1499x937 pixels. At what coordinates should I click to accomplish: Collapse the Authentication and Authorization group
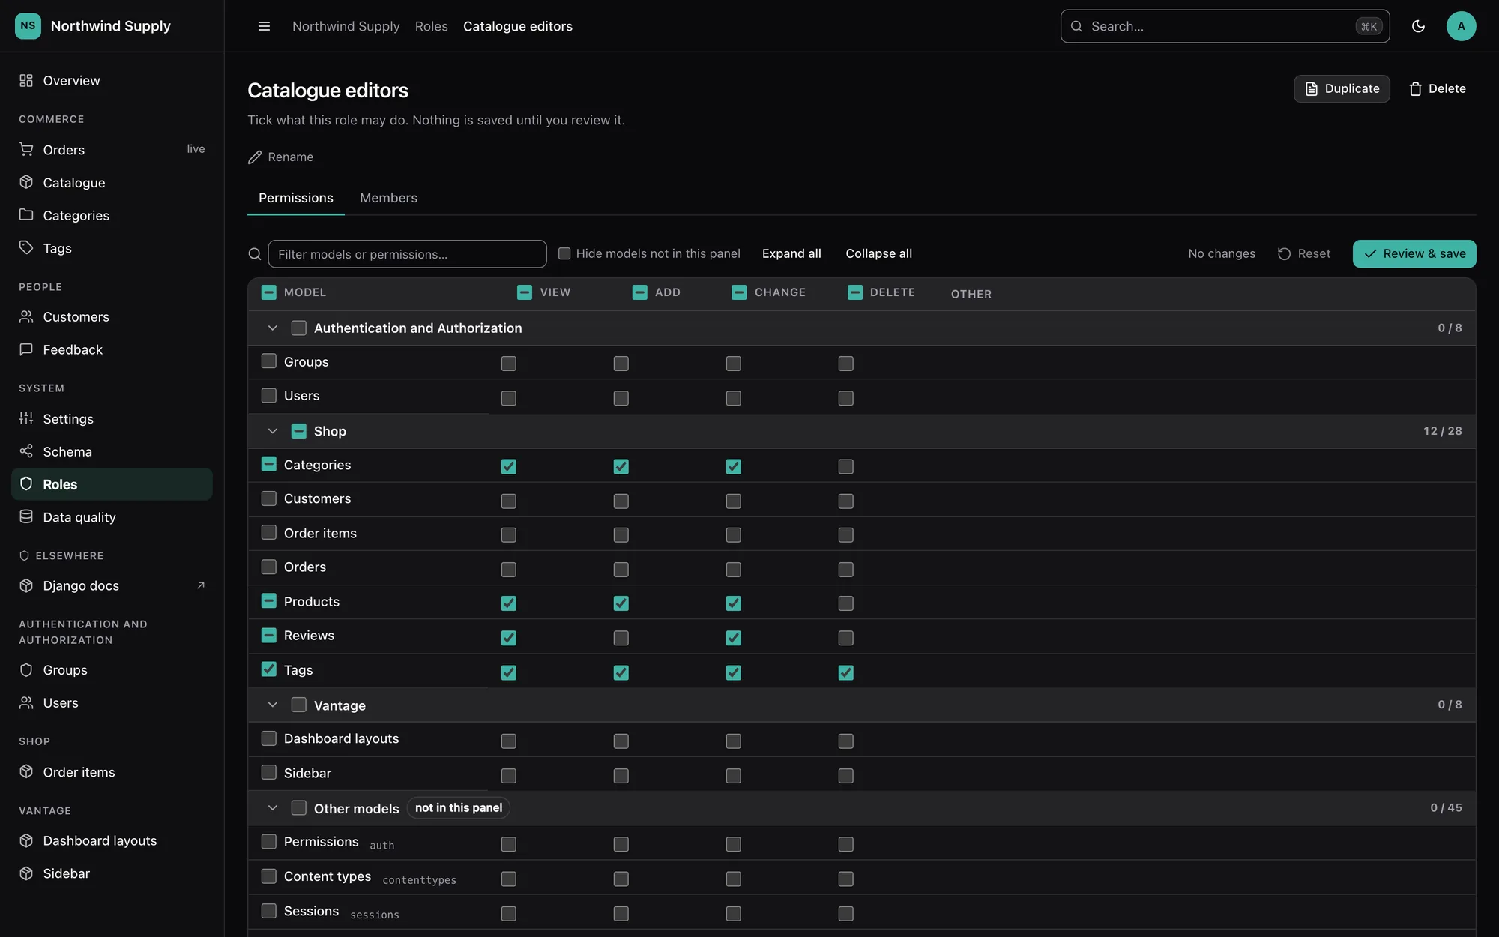pyautogui.click(x=273, y=328)
